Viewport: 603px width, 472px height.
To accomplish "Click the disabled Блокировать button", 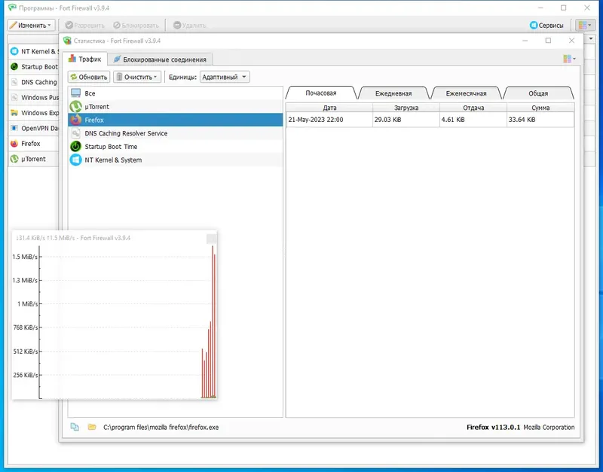I will (136, 26).
